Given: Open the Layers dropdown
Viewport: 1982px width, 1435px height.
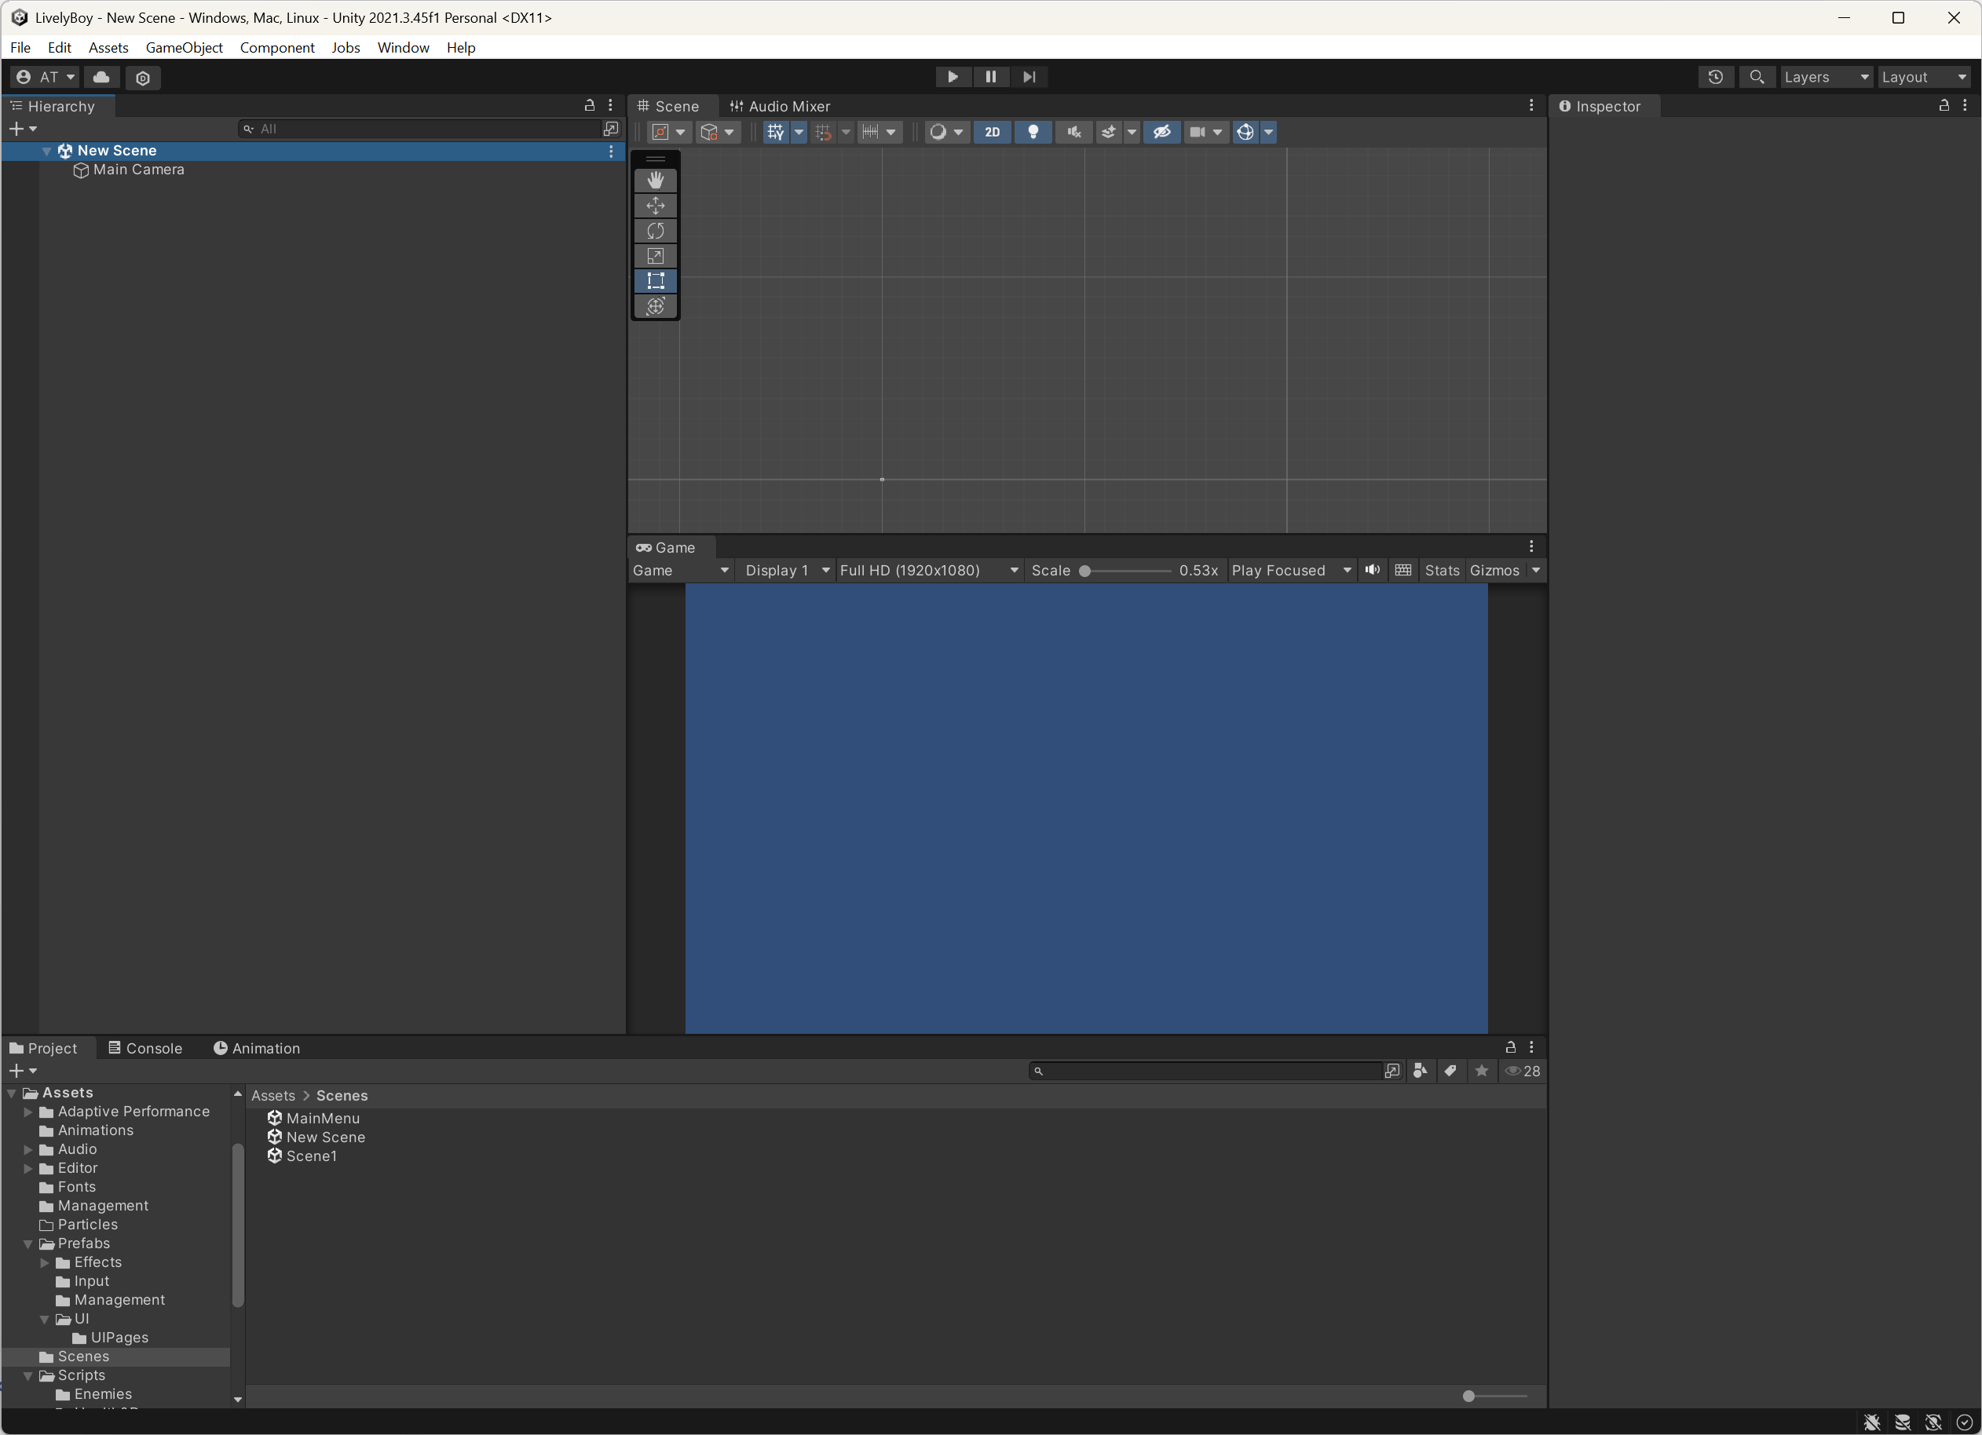Looking at the screenshot, I should [1826, 77].
